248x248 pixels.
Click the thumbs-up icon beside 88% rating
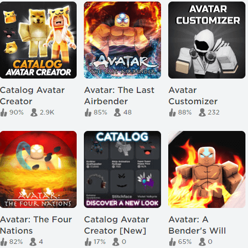(172, 112)
